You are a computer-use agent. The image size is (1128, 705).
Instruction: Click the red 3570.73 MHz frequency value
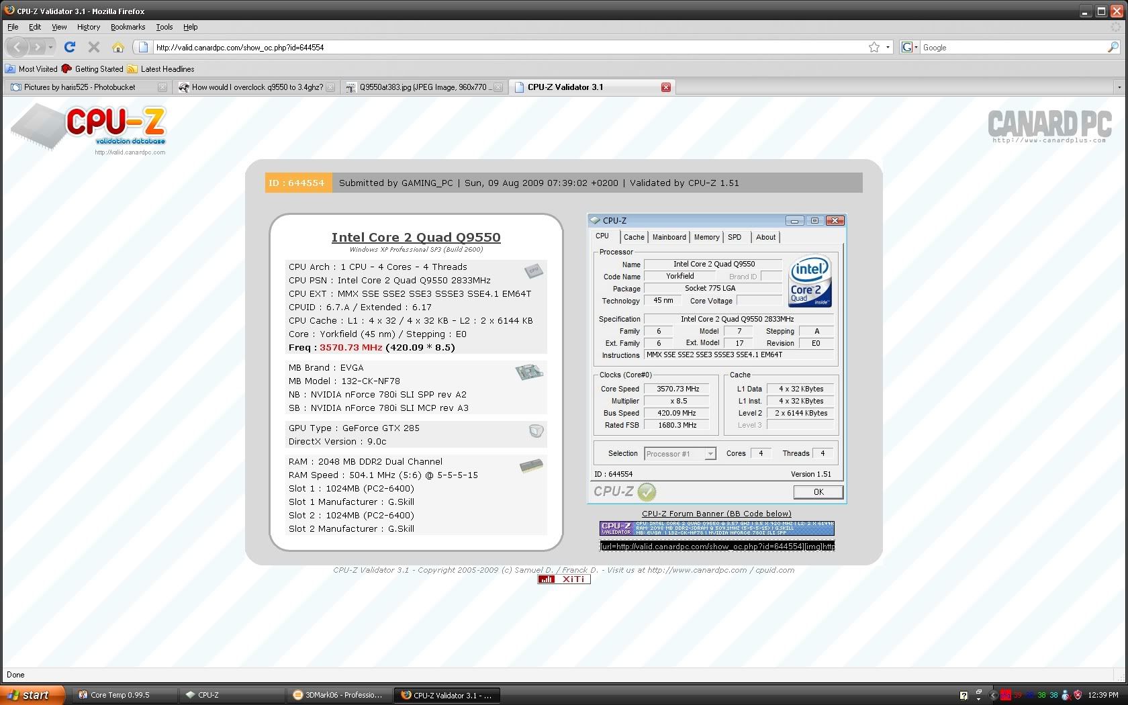point(350,348)
